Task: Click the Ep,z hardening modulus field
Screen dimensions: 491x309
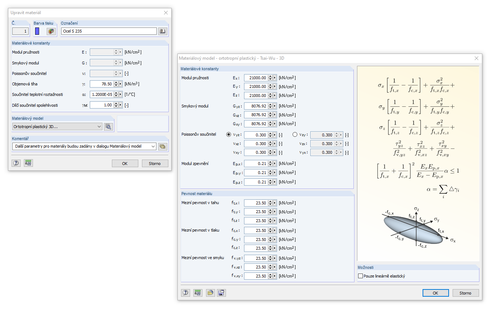Action: coord(256,182)
